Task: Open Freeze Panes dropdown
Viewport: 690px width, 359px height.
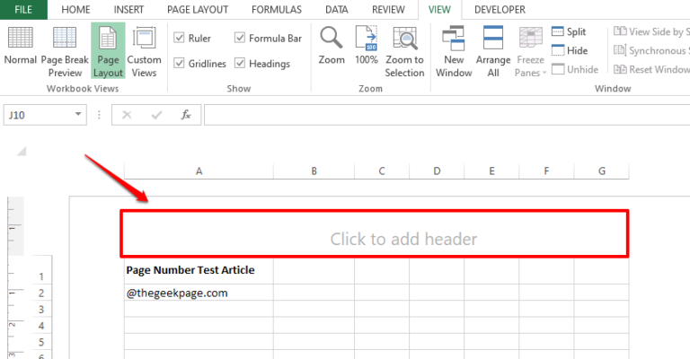Action: click(x=530, y=52)
